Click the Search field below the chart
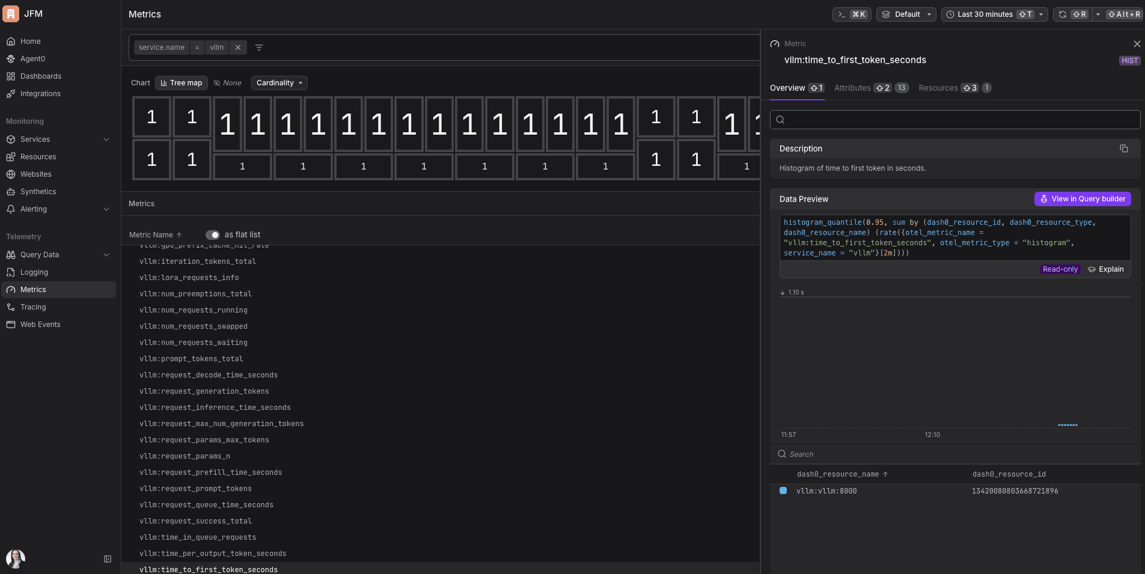Image resolution: width=1145 pixels, height=574 pixels. click(x=955, y=454)
